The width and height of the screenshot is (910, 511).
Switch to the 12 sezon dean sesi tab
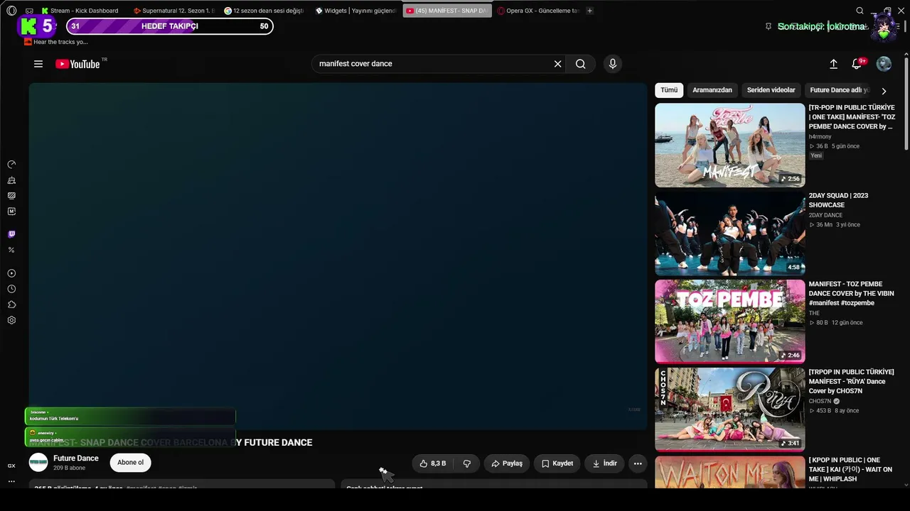(264, 11)
